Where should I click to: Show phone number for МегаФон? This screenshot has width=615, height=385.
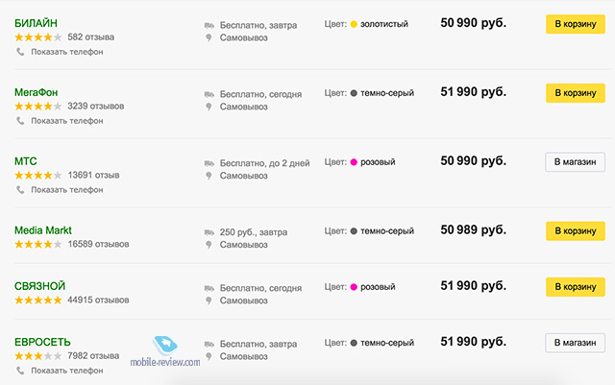click(x=67, y=121)
